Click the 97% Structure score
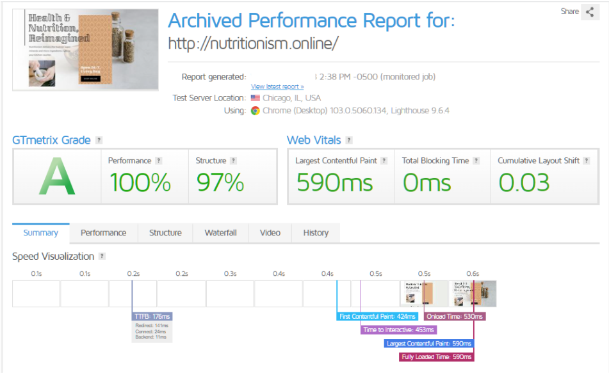609x384 pixels. (x=220, y=182)
